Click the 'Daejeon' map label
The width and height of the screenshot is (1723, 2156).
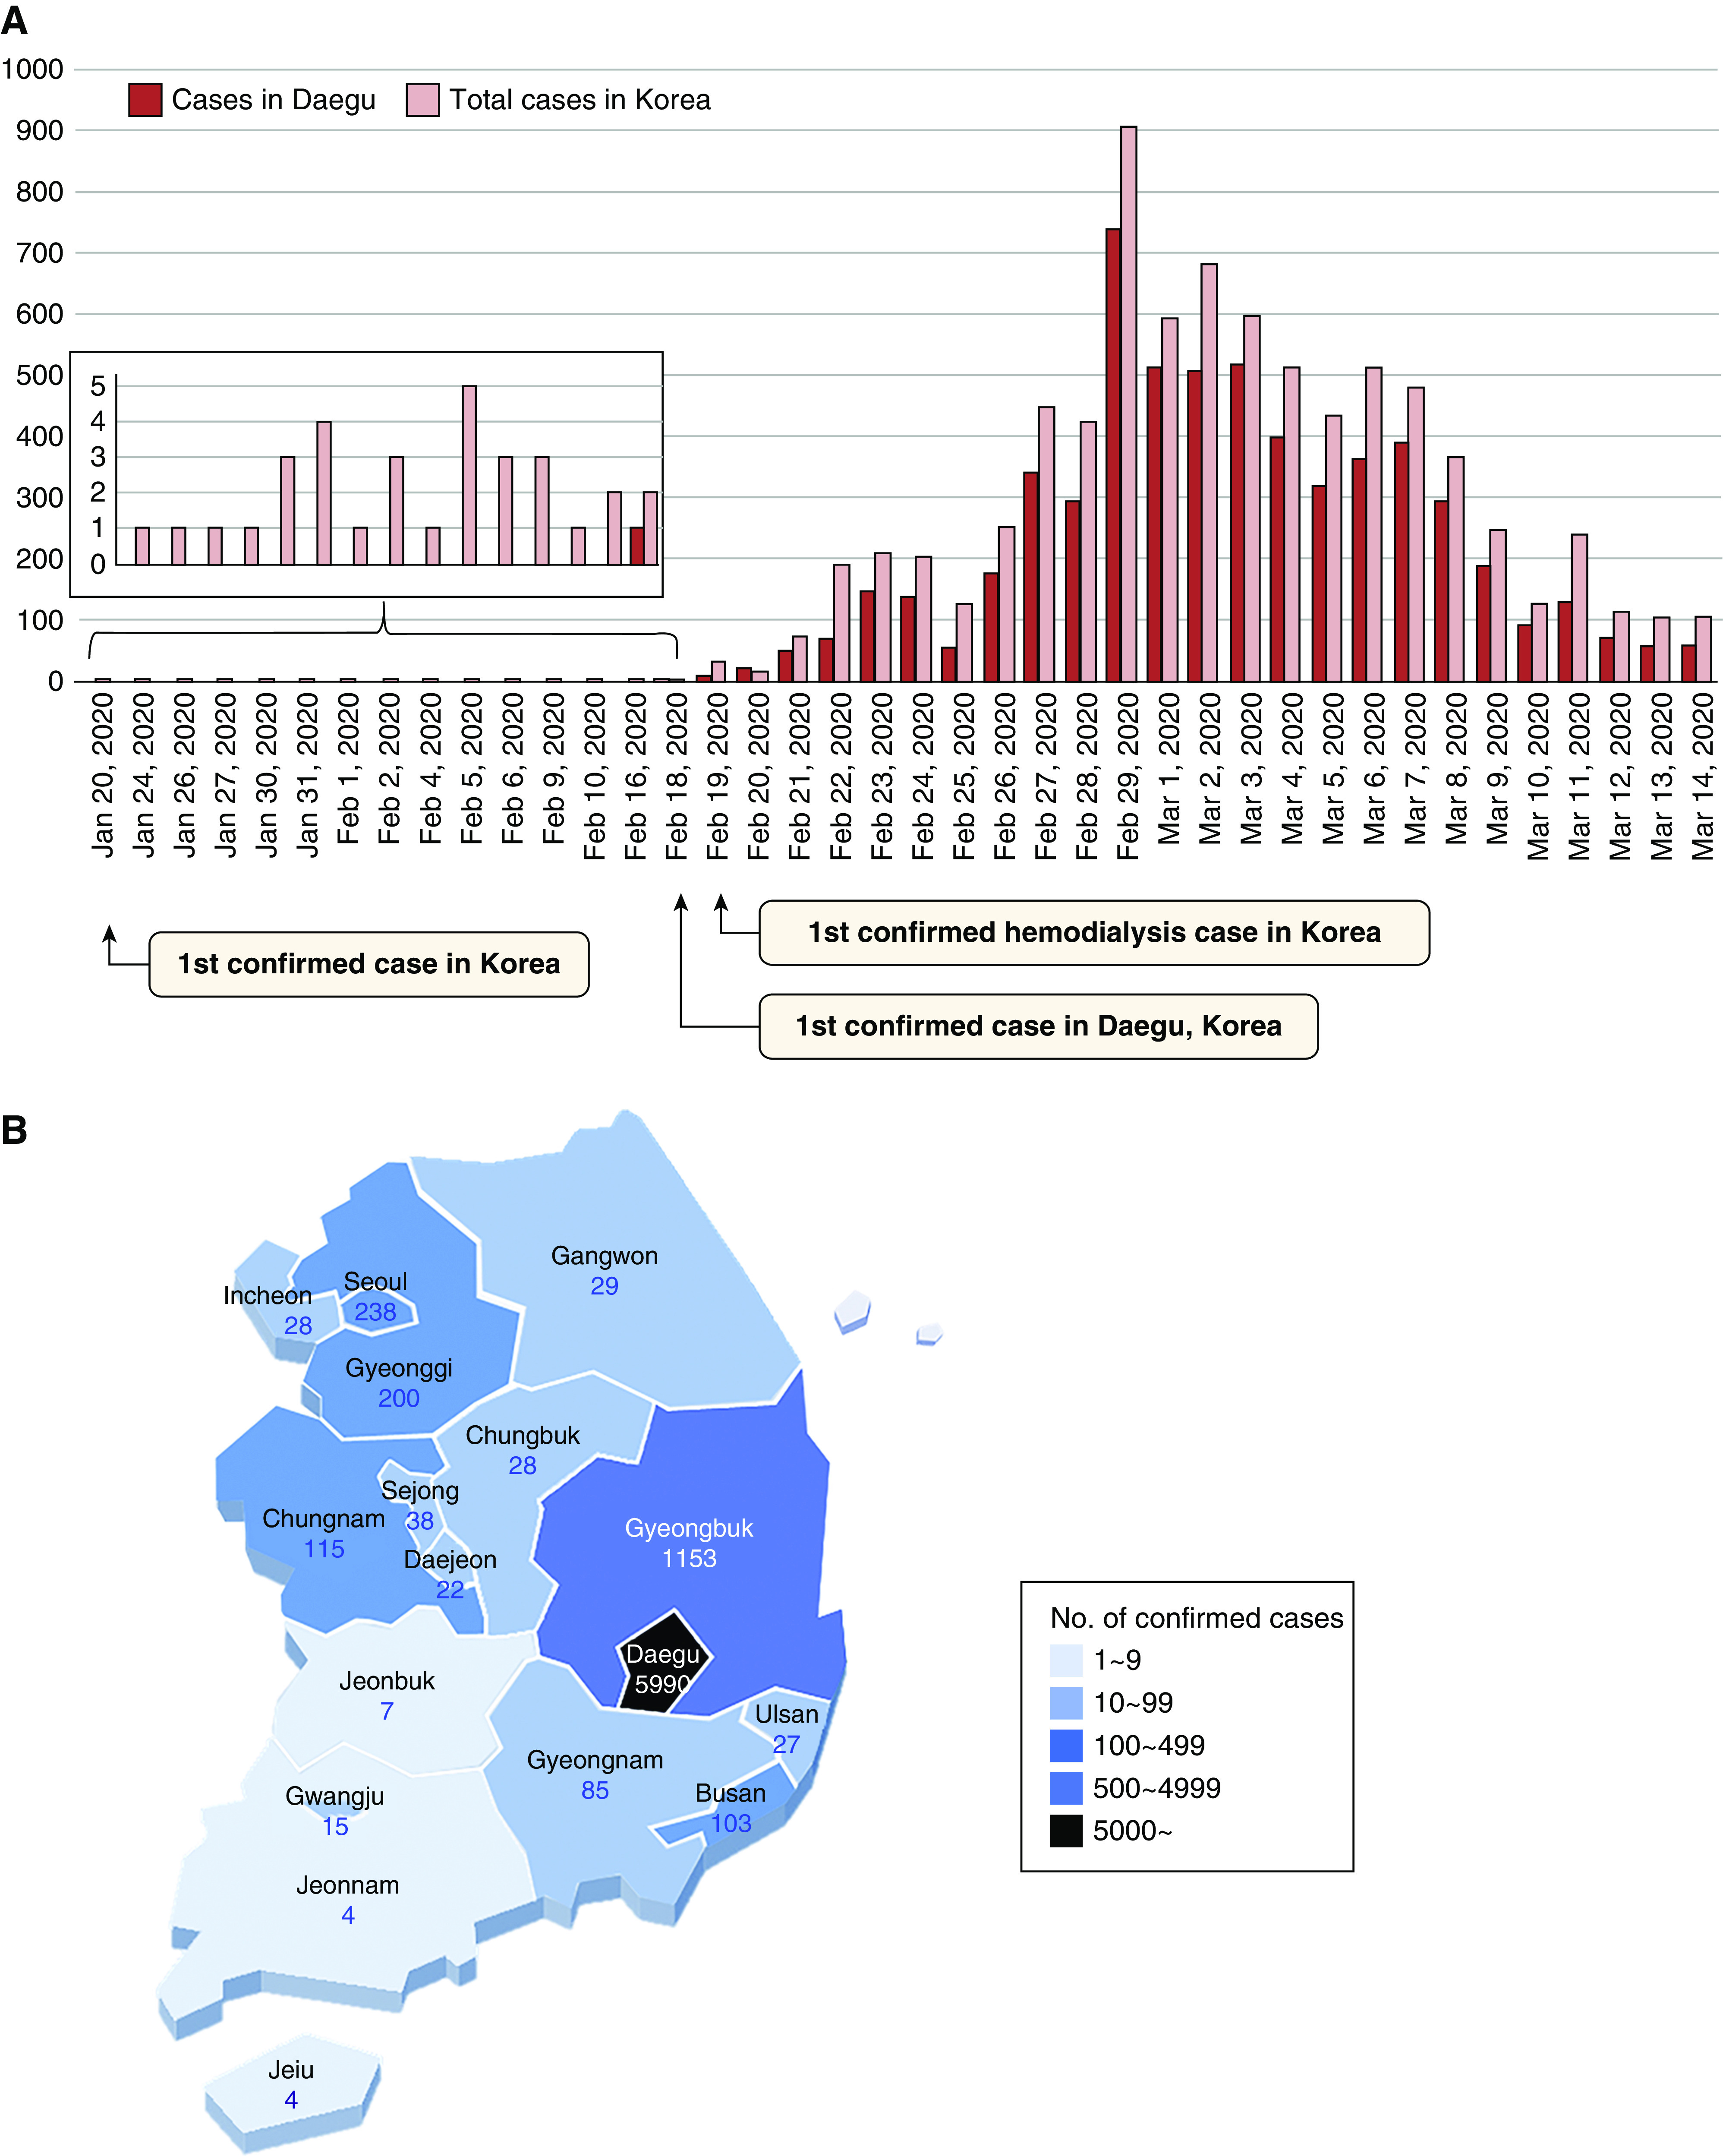450,1560
